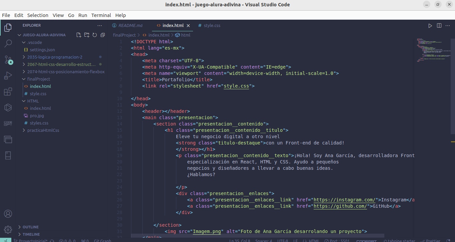Open the Edit menu
Image resolution: width=455 pixels, height=242 pixels.
tap(19, 15)
